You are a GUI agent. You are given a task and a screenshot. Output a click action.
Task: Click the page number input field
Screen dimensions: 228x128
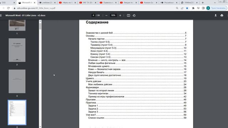point(93,15)
